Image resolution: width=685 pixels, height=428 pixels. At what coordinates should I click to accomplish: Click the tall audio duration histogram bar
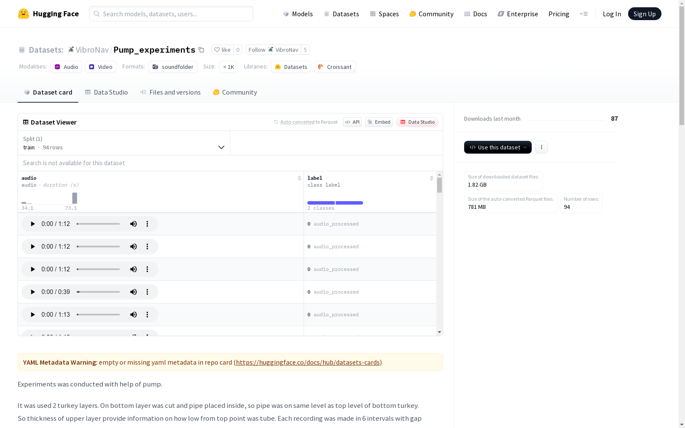click(x=75, y=198)
